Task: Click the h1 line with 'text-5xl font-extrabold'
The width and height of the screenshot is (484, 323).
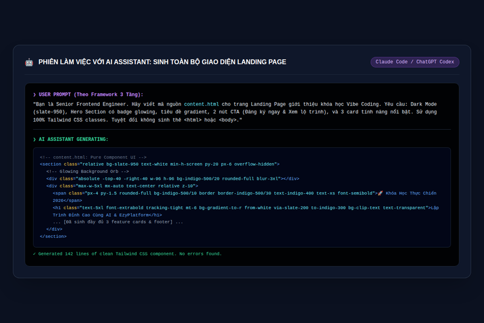Action: point(246,208)
